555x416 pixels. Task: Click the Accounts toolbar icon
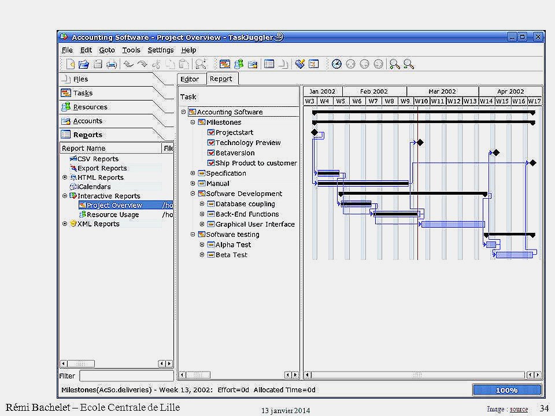click(253, 64)
